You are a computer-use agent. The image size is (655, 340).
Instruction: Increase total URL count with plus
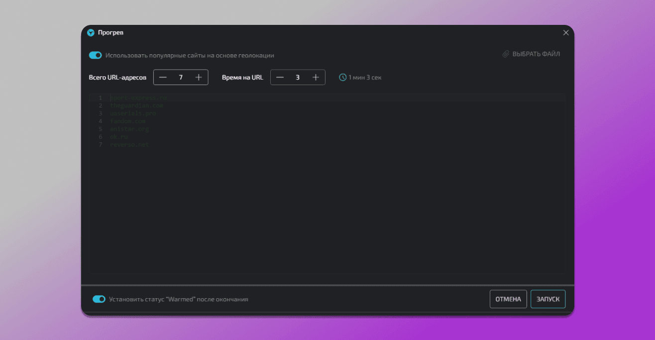tap(199, 77)
